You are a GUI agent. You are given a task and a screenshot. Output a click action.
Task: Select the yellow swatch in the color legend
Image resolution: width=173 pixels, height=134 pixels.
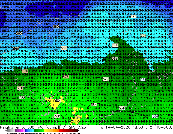coord(44,131)
